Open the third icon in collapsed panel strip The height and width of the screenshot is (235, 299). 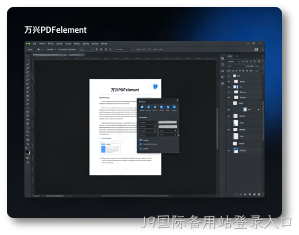pos(223,71)
